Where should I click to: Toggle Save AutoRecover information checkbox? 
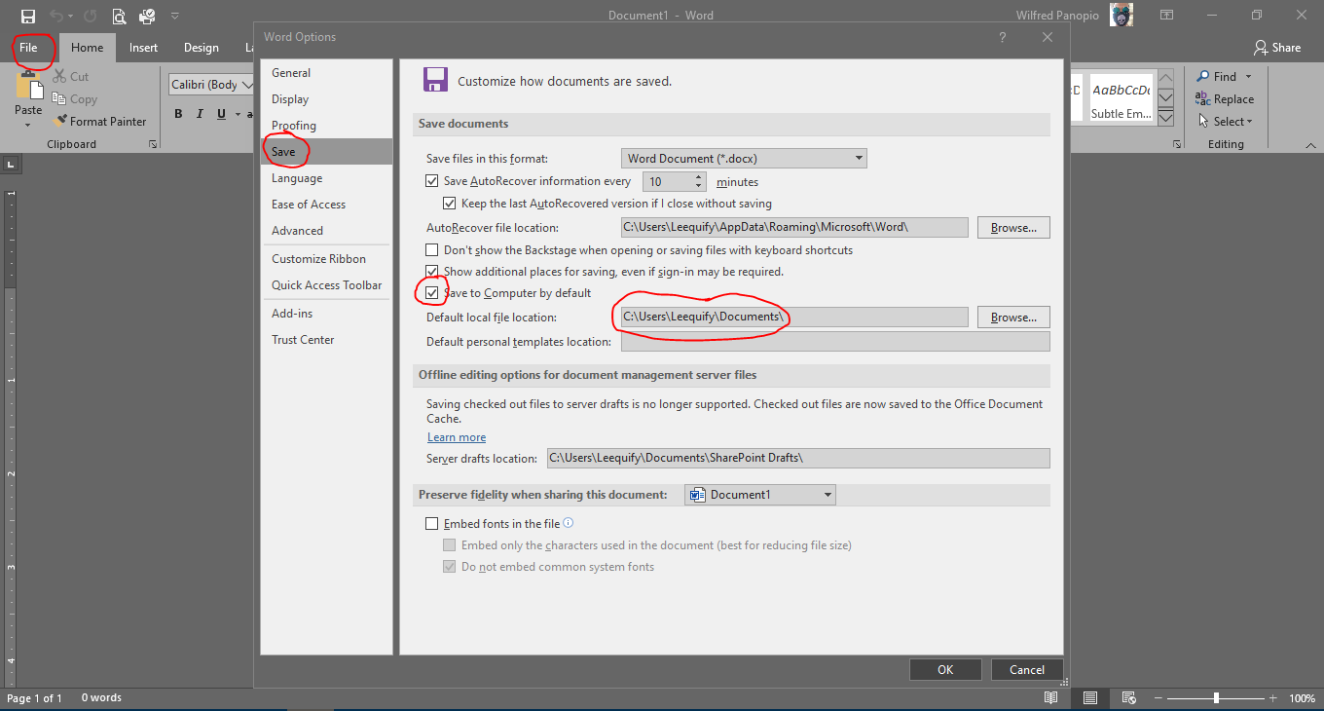coord(432,181)
